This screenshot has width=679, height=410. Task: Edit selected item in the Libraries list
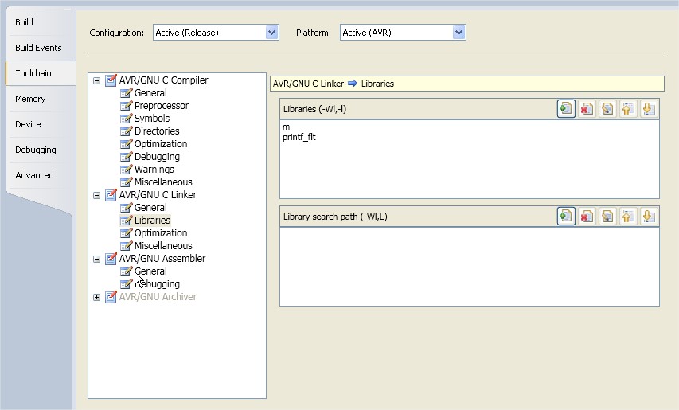(607, 108)
